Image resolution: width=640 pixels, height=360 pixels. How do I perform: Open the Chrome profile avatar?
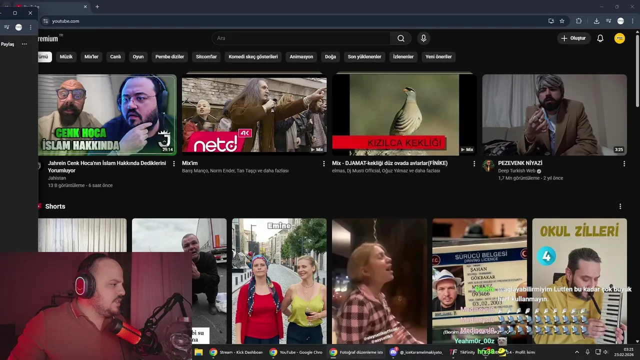(620, 21)
